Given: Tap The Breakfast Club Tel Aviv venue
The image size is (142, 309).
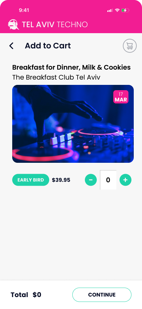Looking at the screenshot, I should click(56, 77).
